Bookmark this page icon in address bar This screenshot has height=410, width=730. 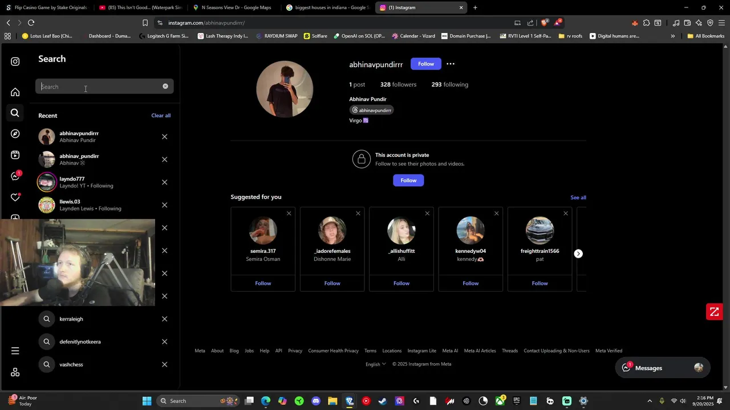pos(145,23)
